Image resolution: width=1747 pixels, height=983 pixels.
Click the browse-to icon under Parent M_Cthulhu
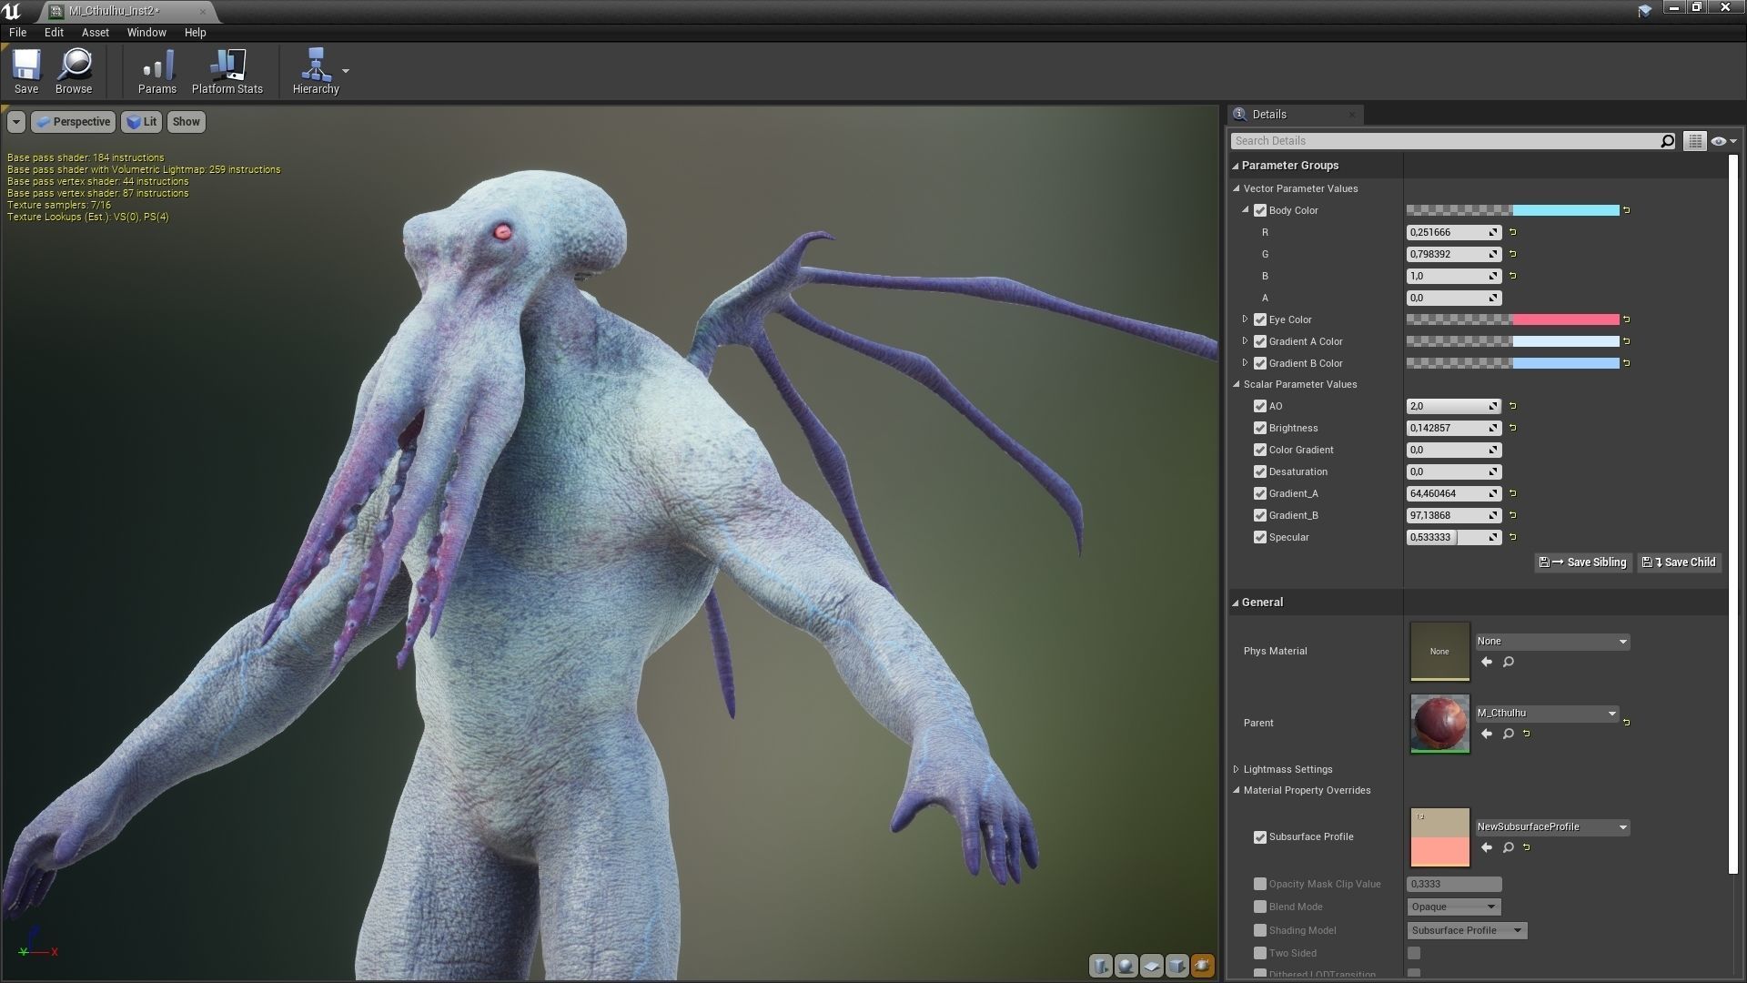1508,734
